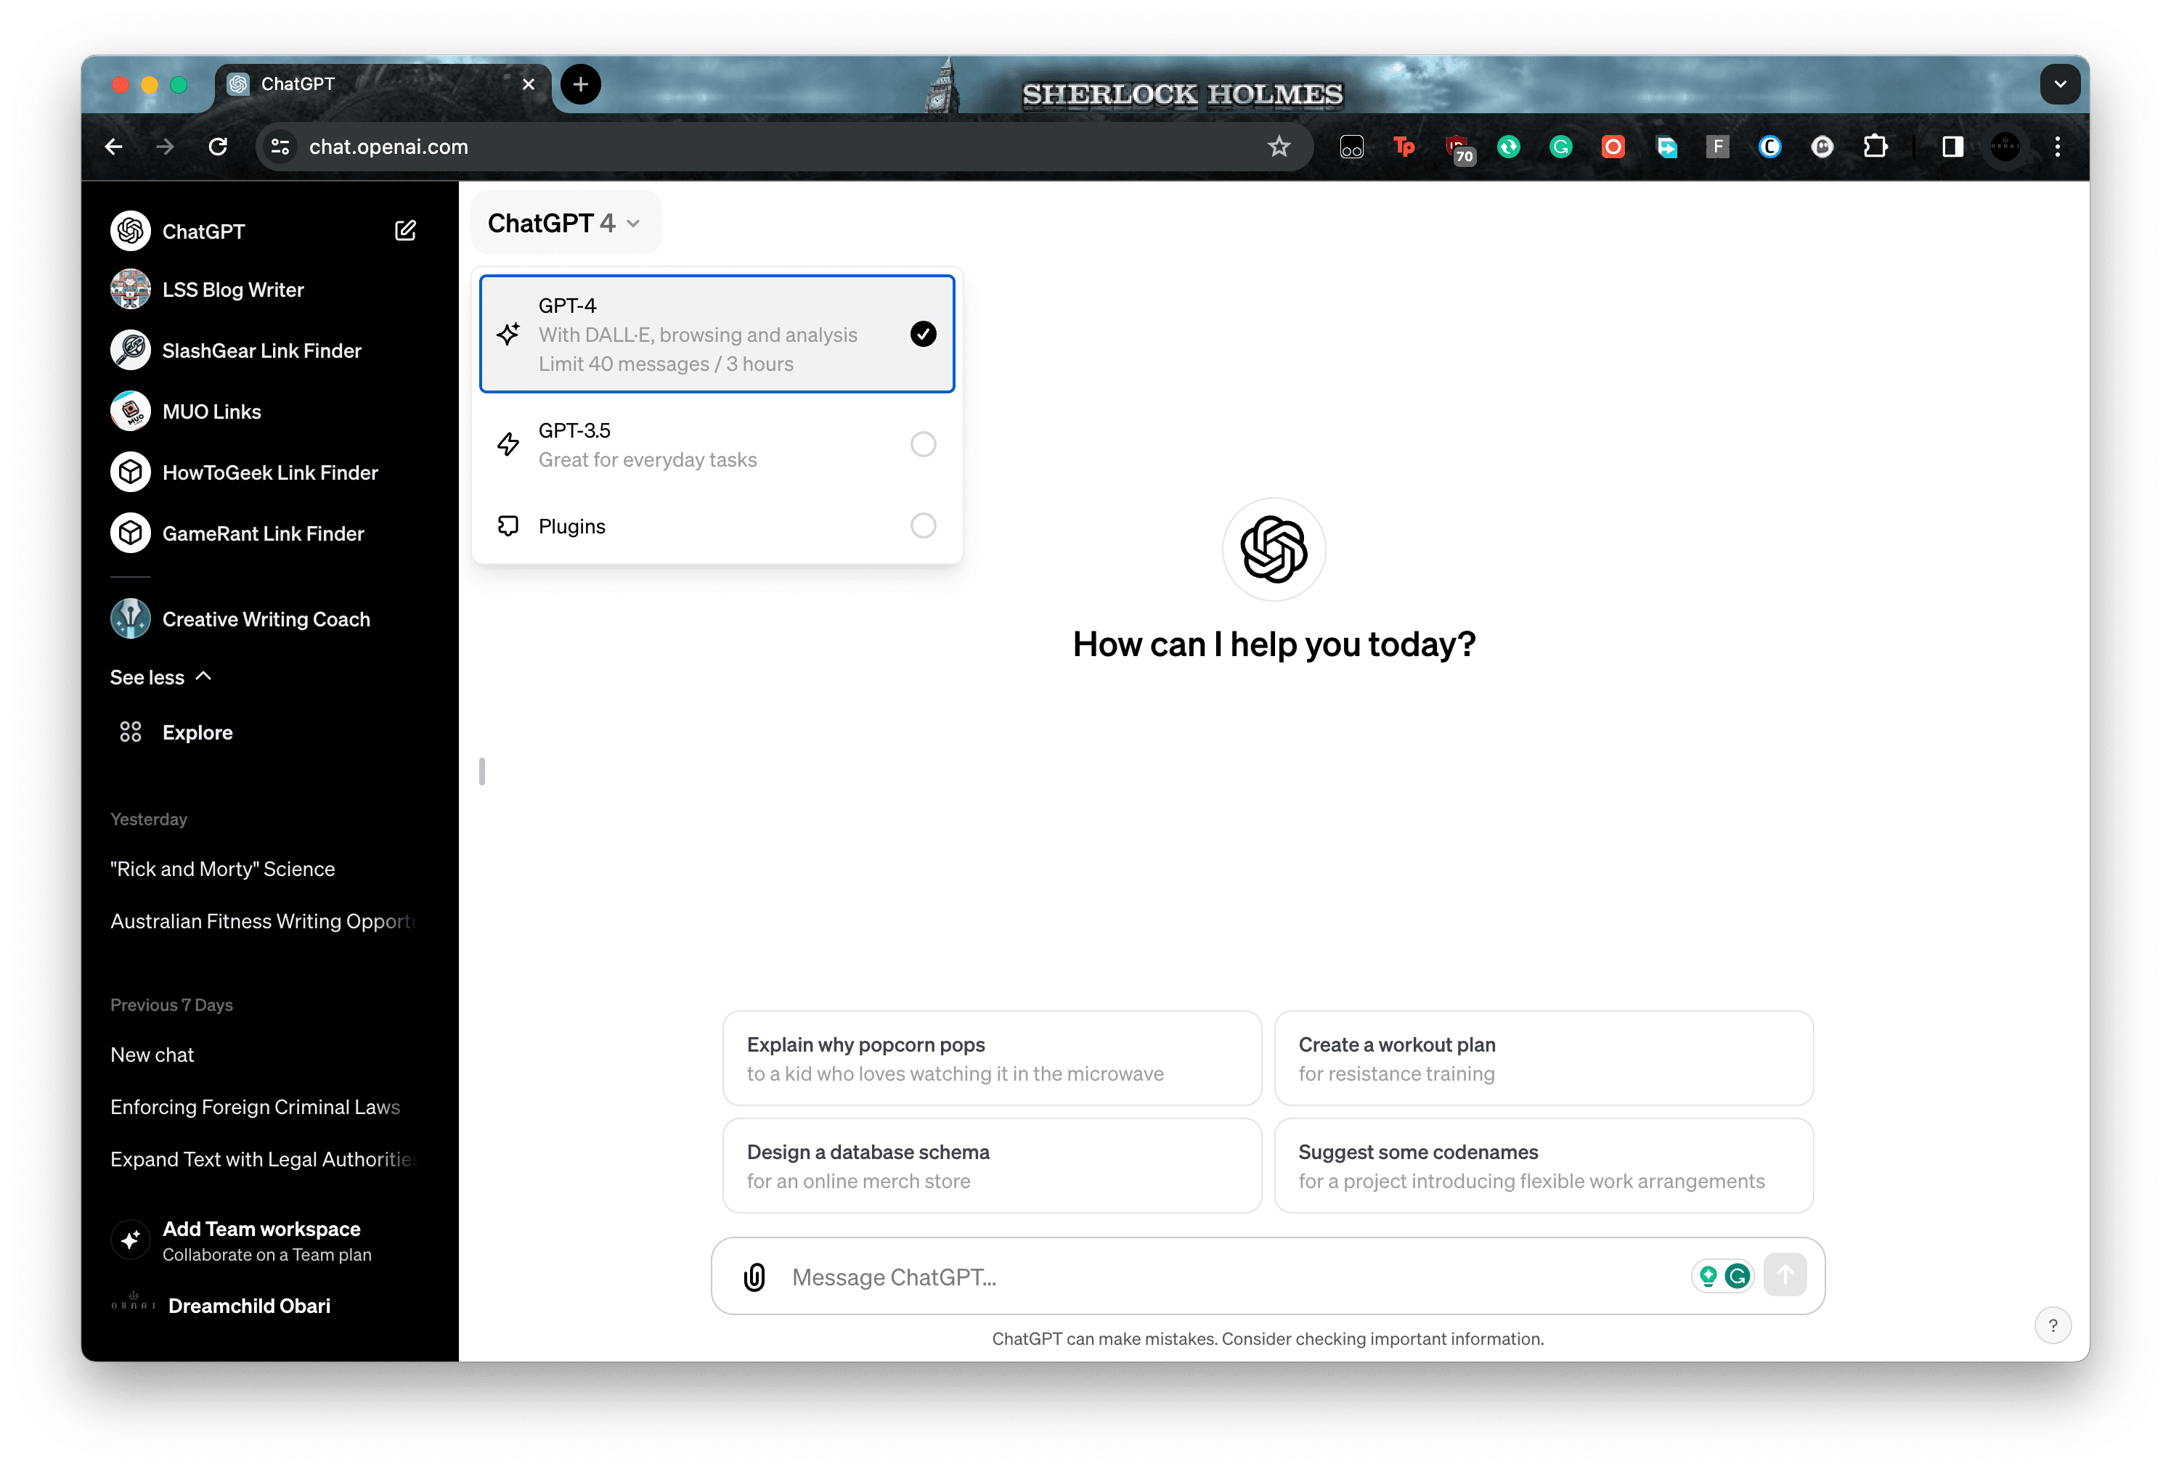Click Explain why popcorn pops suggestion
The width and height of the screenshot is (2171, 1469).
(x=991, y=1058)
